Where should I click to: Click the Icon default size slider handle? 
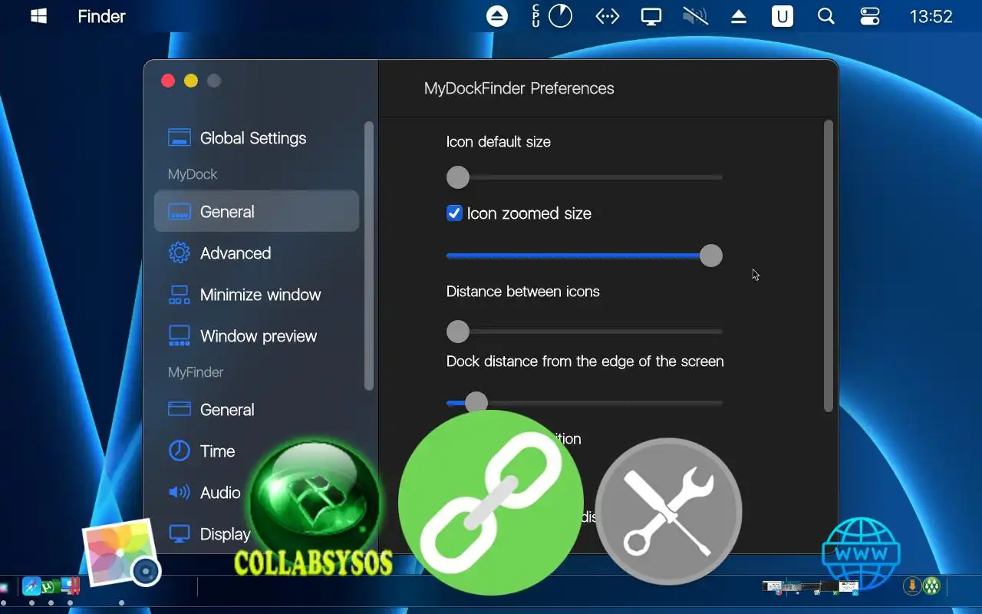[458, 177]
